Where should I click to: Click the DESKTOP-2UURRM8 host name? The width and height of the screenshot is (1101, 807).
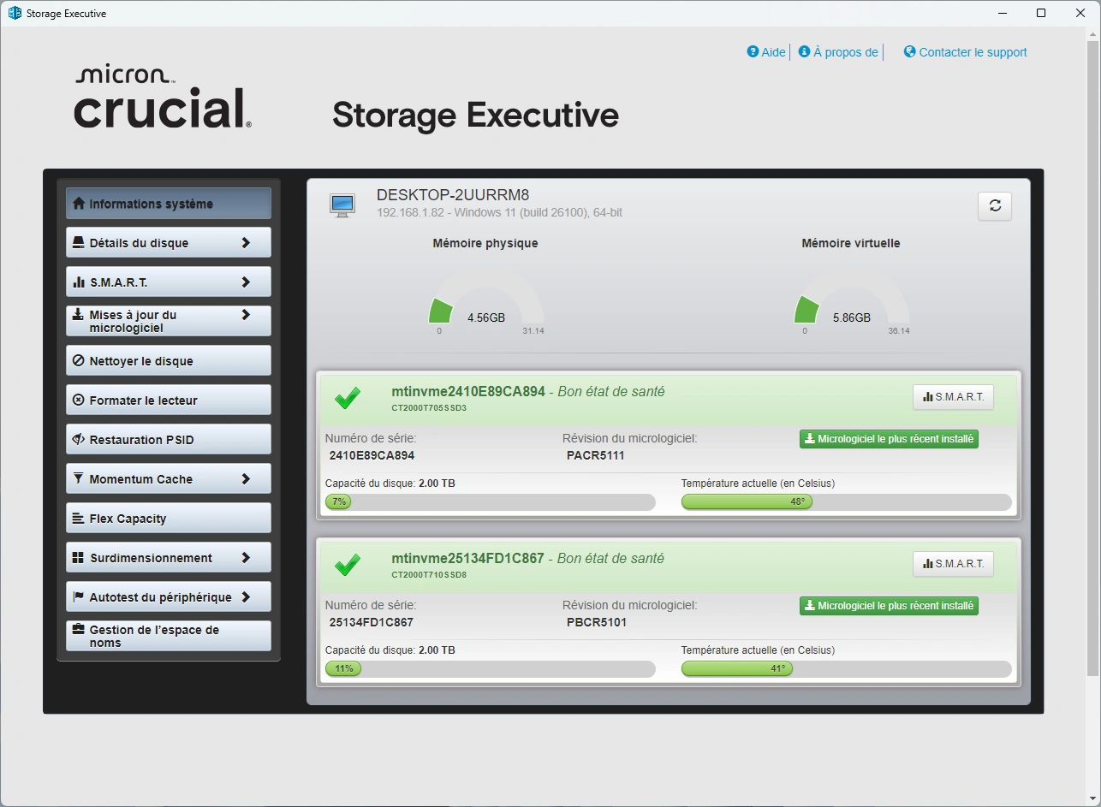(x=453, y=195)
